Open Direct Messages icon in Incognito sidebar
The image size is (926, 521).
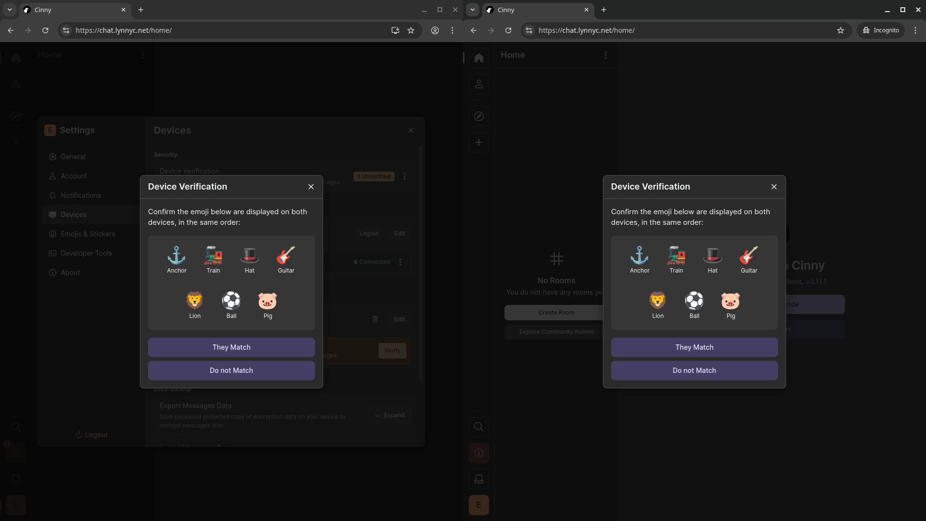click(479, 84)
